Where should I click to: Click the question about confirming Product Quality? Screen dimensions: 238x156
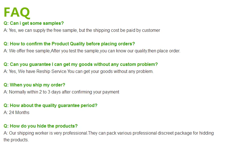pos(69,44)
